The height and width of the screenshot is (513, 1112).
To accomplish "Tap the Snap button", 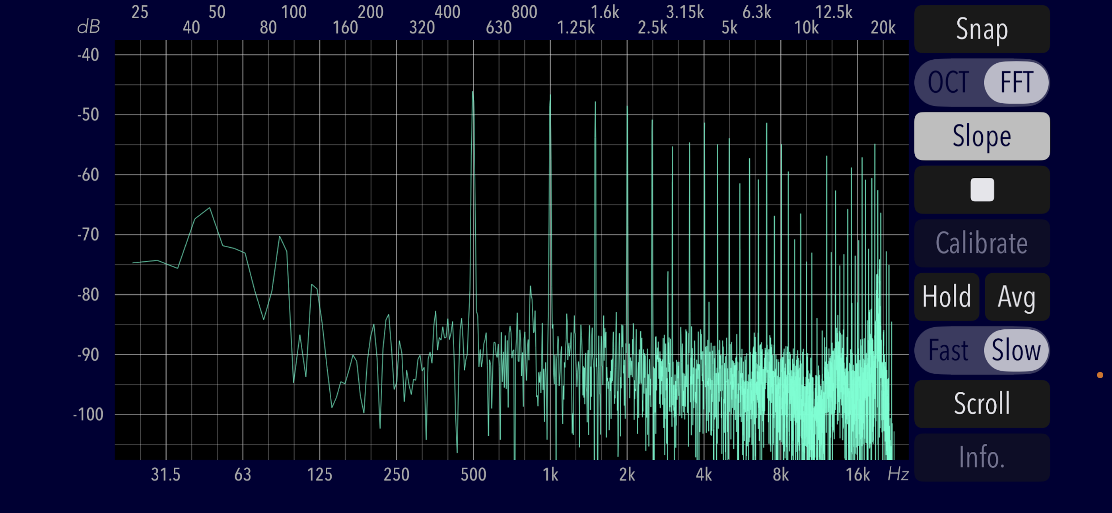I will (x=982, y=29).
